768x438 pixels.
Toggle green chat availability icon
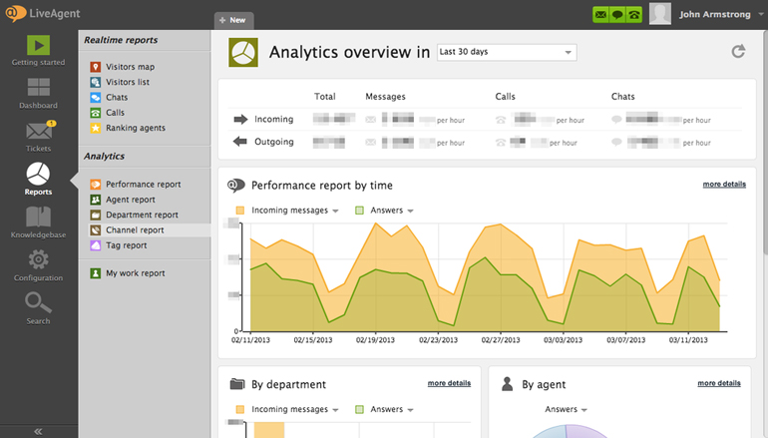coord(616,14)
